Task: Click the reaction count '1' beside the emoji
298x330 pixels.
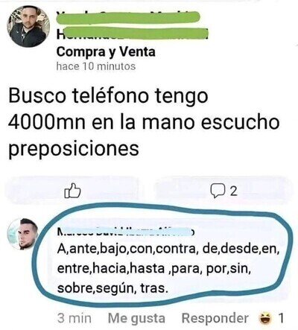Action: point(281,318)
